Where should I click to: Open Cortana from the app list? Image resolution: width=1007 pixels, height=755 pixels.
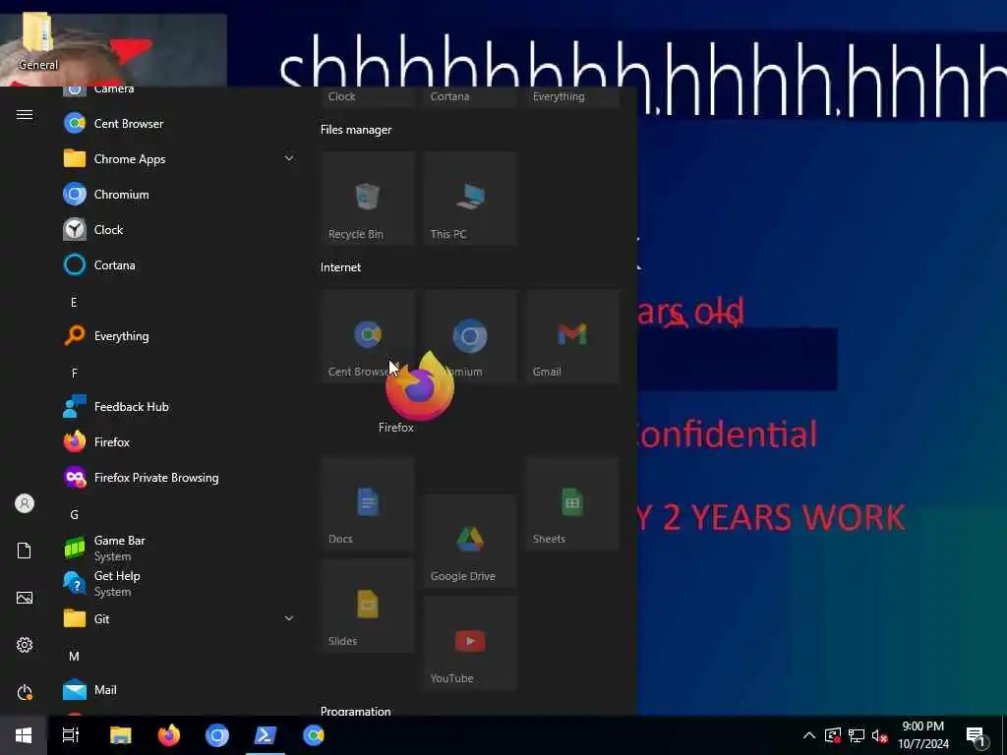(178, 264)
